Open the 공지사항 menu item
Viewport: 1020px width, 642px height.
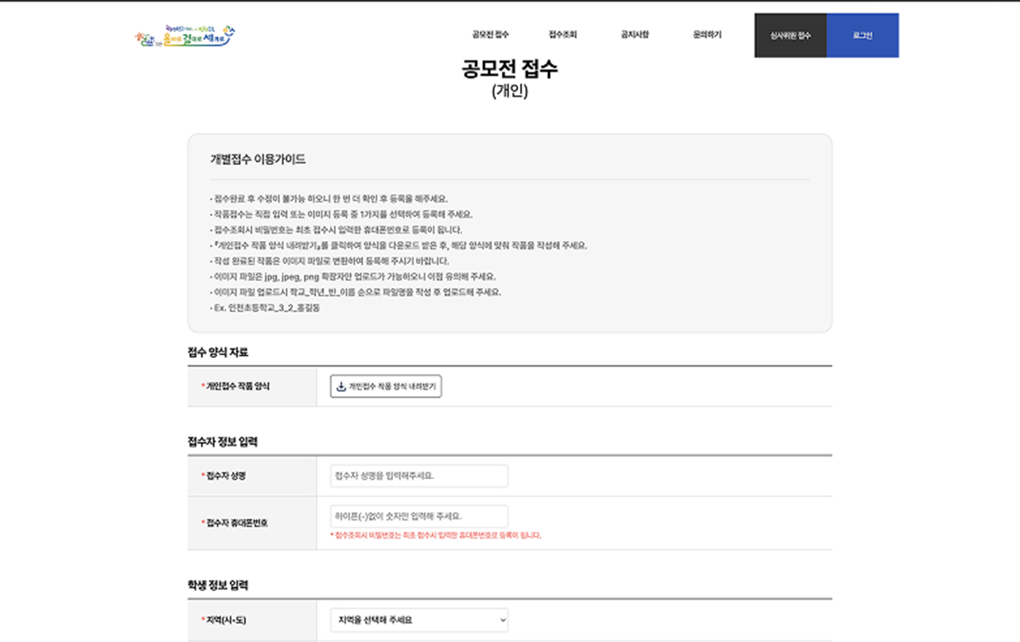(635, 35)
